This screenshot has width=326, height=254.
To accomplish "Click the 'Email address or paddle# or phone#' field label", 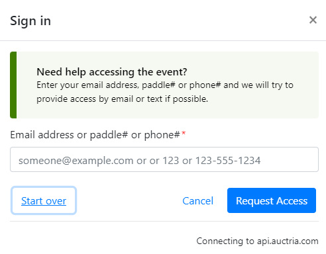I will (95, 135).
